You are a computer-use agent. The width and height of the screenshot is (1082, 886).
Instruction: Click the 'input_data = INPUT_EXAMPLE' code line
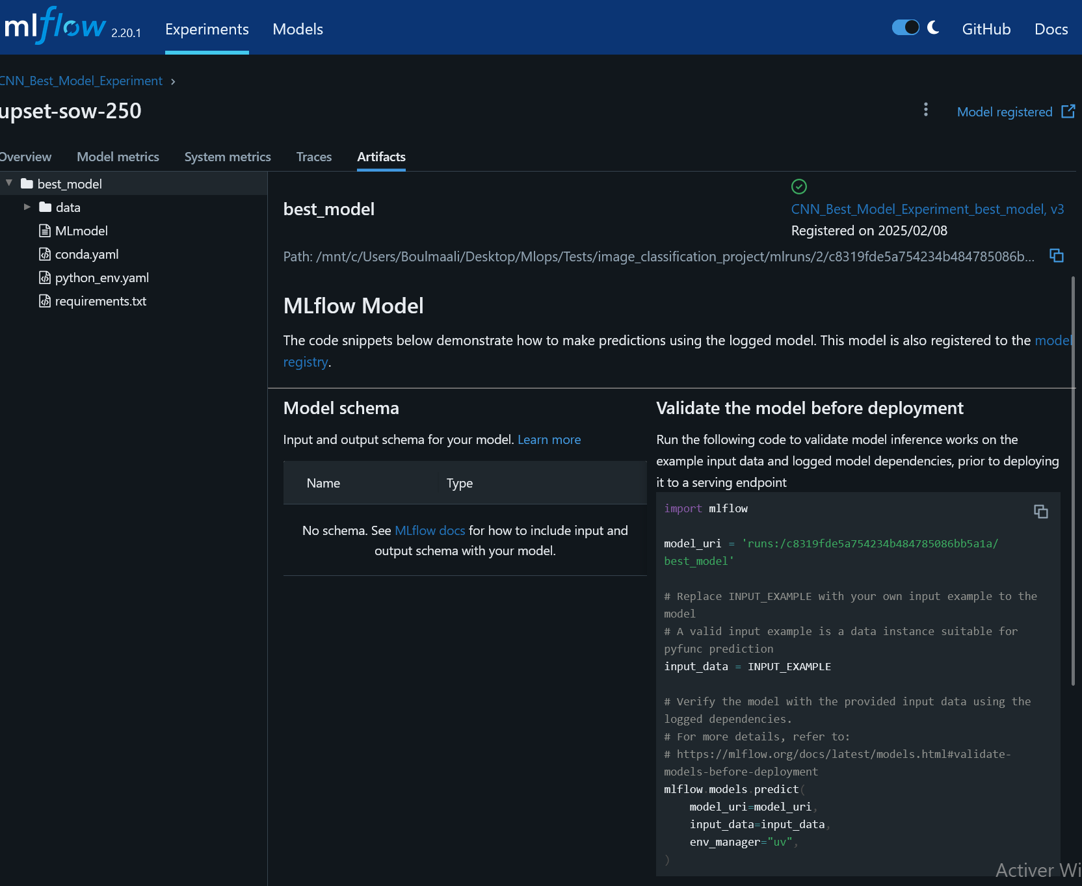(x=747, y=666)
